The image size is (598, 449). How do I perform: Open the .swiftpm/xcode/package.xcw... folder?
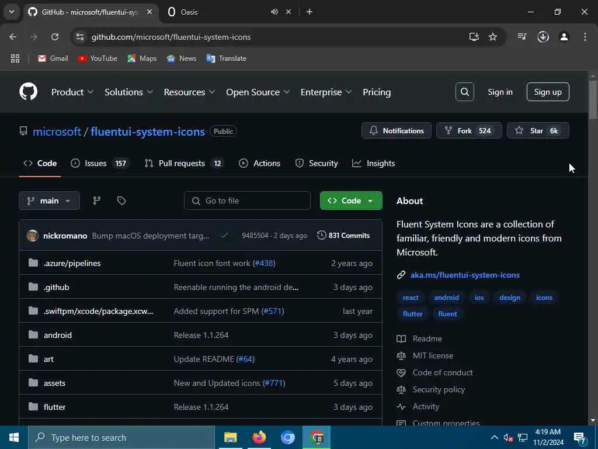point(98,311)
